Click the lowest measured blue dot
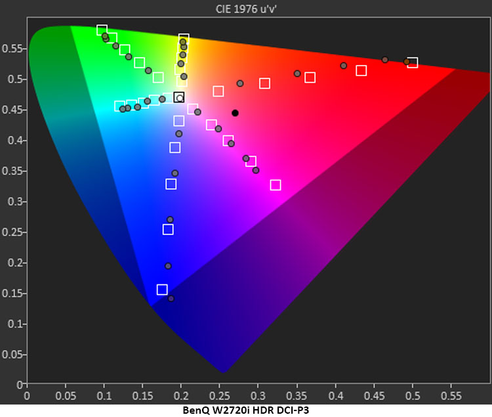492x417 pixels. (171, 299)
